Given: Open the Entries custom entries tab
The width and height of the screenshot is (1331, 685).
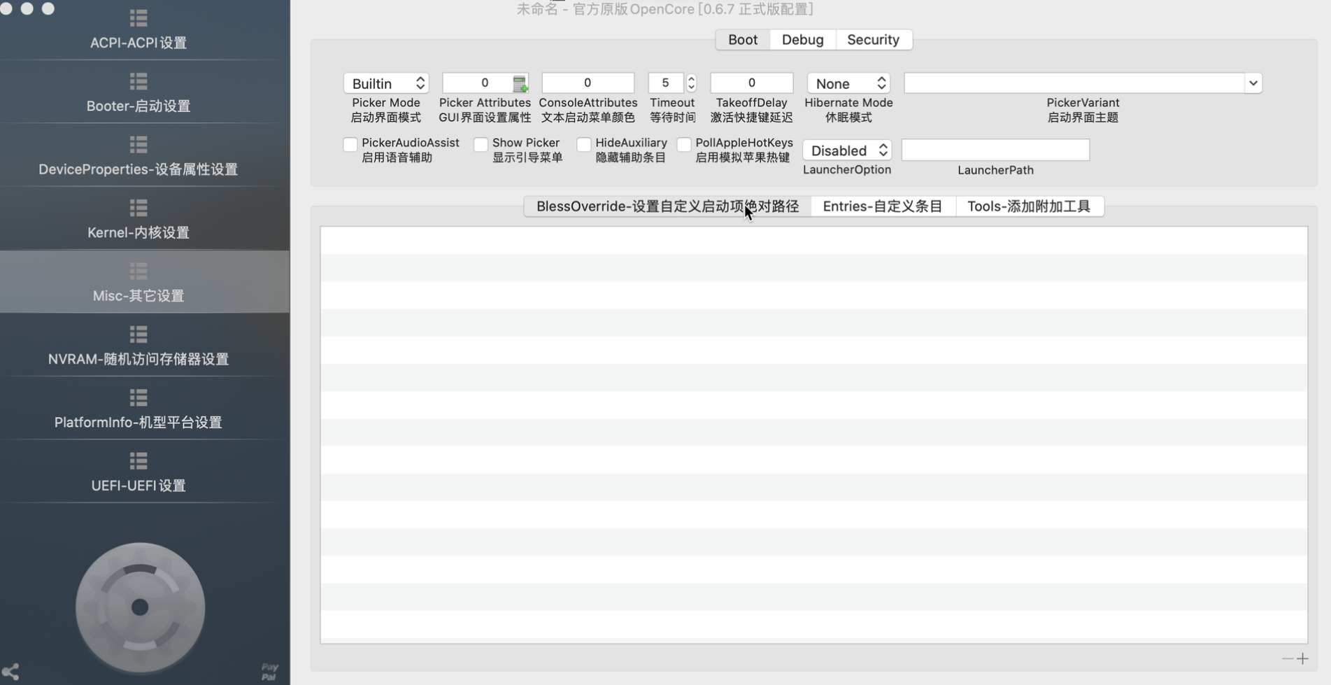Looking at the screenshot, I should click(882, 206).
